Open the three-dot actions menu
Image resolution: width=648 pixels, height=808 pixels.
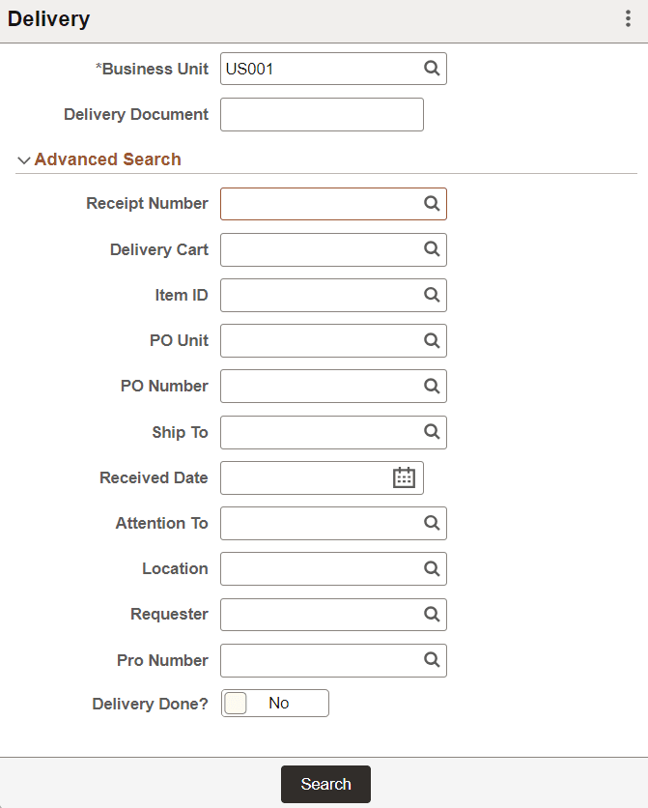click(627, 18)
